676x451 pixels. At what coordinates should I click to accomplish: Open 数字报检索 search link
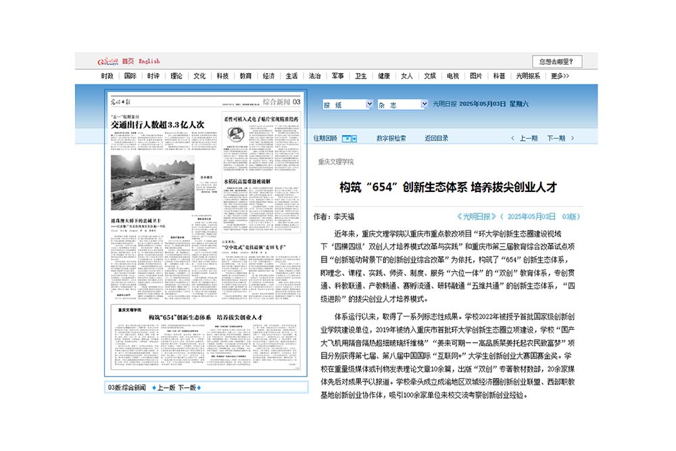tap(391, 139)
